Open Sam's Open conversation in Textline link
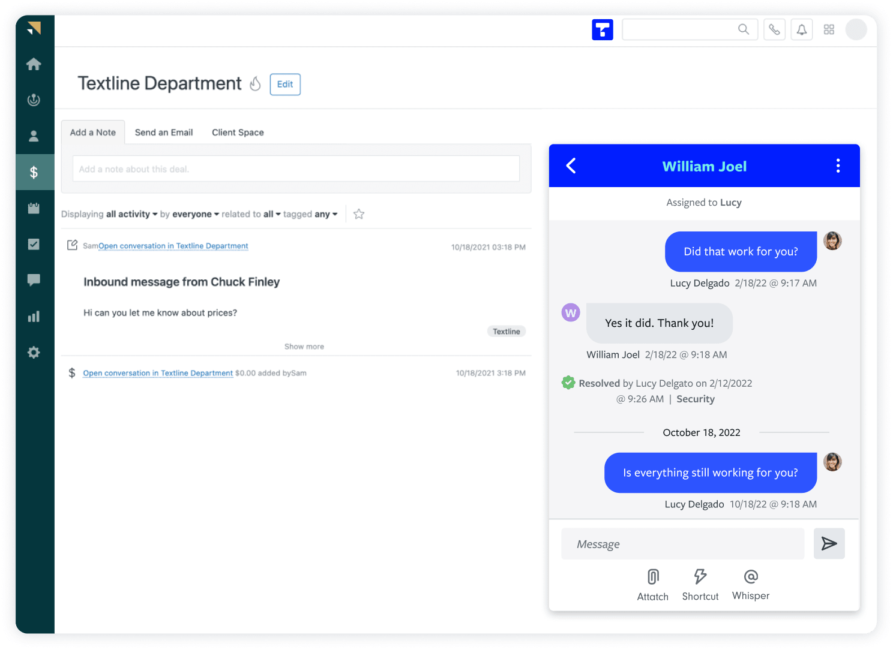Screen dimensions: 893x650 [x=173, y=246]
